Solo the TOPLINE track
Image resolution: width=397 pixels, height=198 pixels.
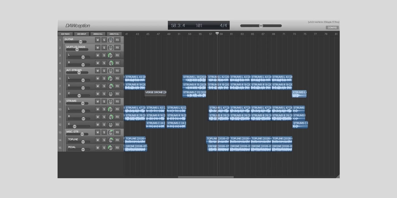click(104, 140)
